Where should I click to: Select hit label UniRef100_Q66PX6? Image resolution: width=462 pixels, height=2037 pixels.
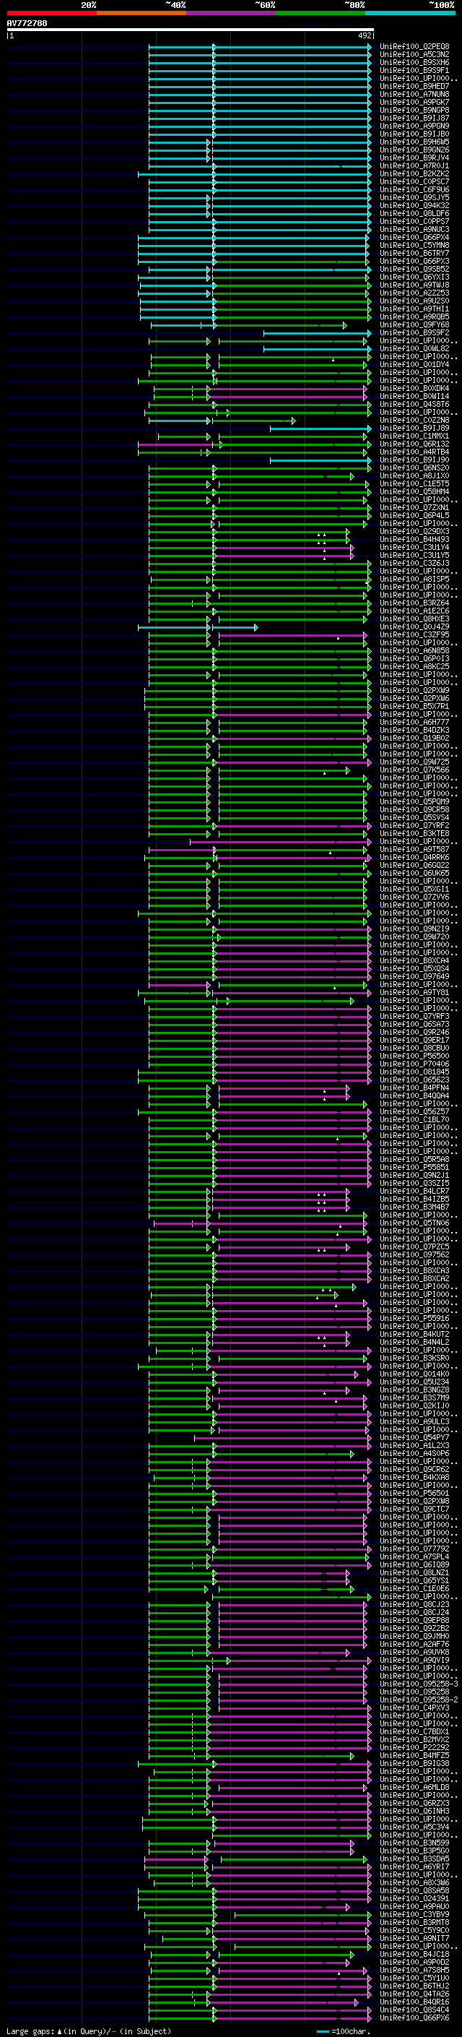pyautogui.click(x=414, y=2018)
